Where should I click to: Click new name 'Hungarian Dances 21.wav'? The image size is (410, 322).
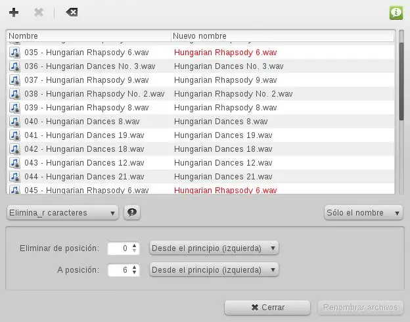(223, 177)
